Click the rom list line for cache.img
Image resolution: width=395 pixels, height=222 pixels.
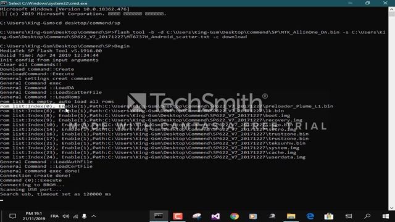(148, 152)
